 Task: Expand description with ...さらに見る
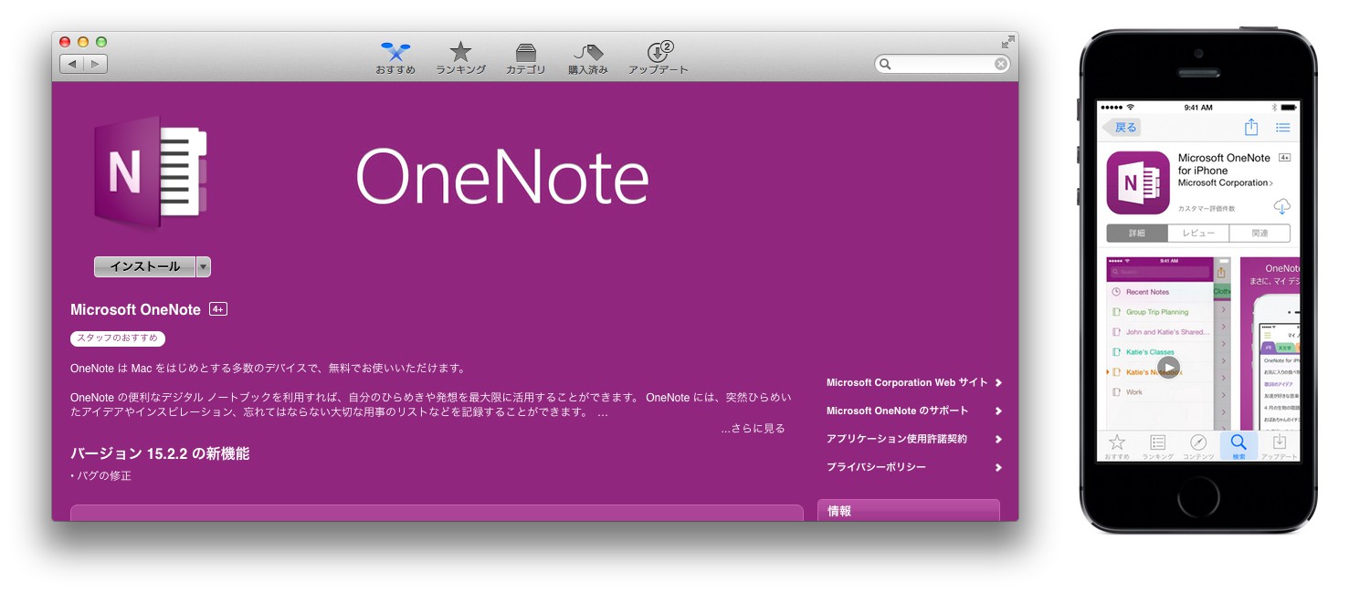coord(753,428)
